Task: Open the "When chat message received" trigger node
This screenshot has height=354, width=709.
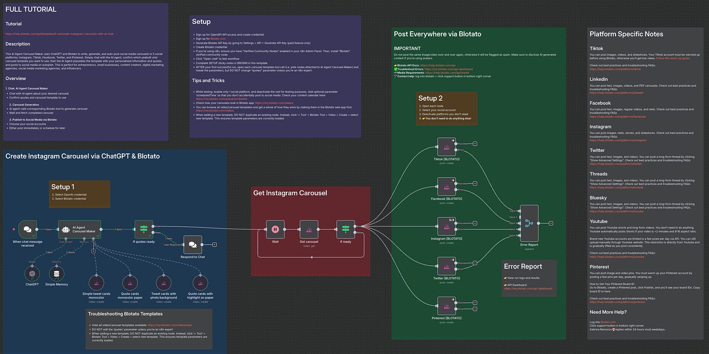Action: click(x=27, y=228)
